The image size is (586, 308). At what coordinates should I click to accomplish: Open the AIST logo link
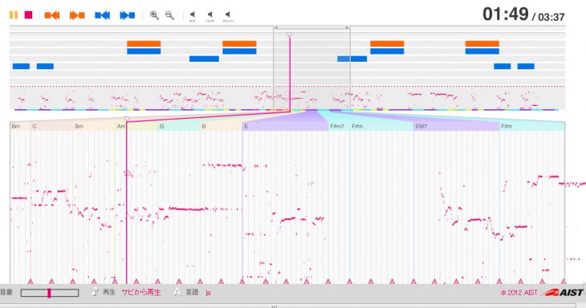point(564,292)
